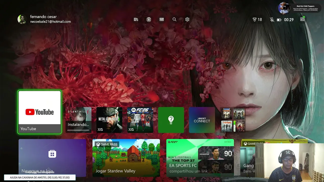Open the partially hidden Gang Game Pass card
The width and height of the screenshot is (324, 182).
pyautogui.click(x=248, y=158)
